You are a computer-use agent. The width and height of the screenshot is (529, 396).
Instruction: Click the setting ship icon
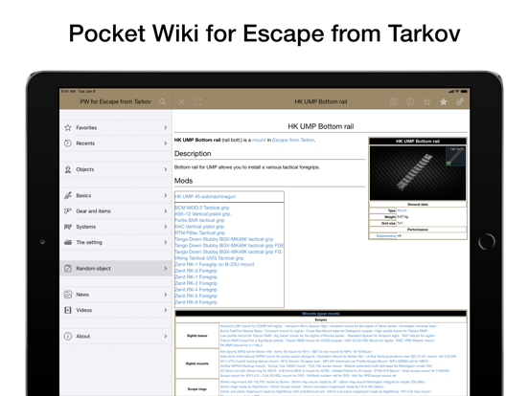[x=68, y=242]
